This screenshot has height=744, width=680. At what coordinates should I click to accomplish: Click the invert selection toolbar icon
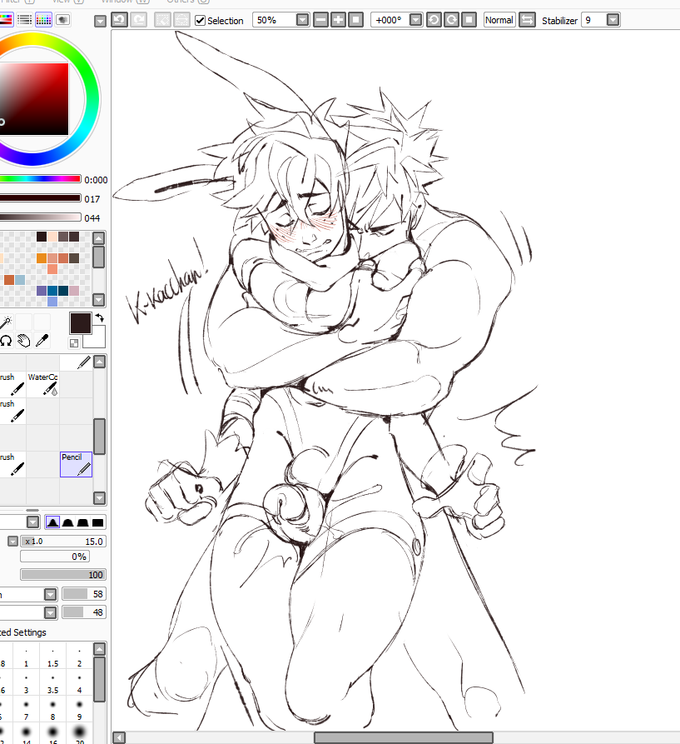tap(181, 20)
